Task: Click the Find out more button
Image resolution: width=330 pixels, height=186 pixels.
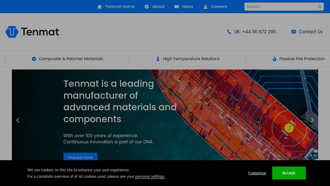Action: [80, 157]
